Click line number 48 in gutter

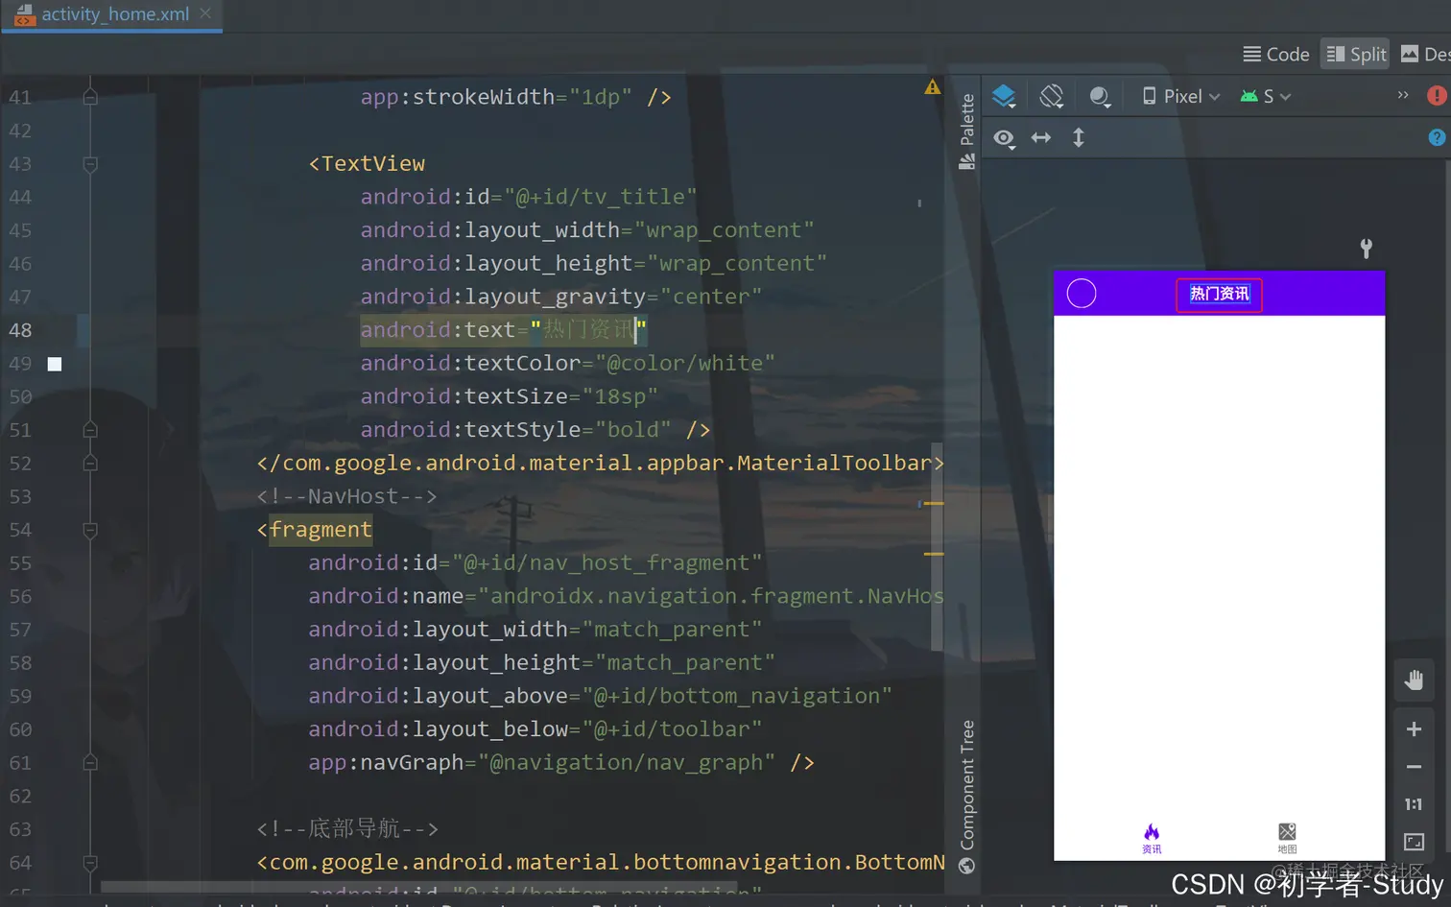click(x=20, y=330)
